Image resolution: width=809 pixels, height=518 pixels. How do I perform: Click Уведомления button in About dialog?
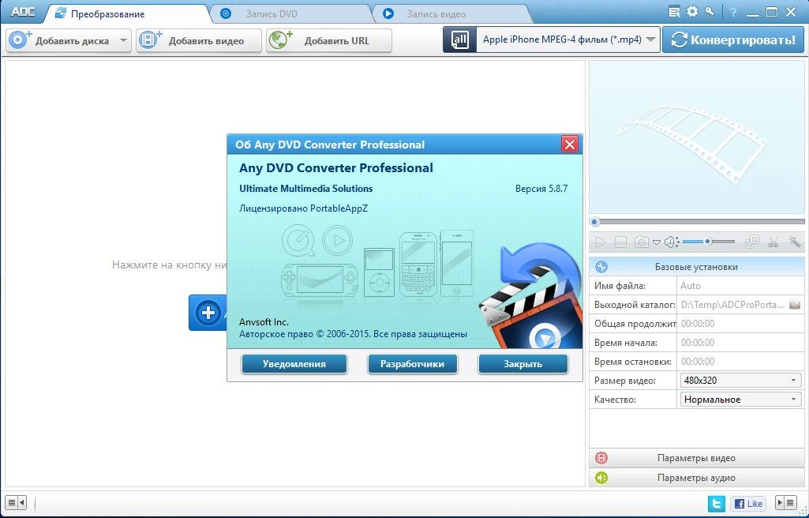[x=294, y=364]
